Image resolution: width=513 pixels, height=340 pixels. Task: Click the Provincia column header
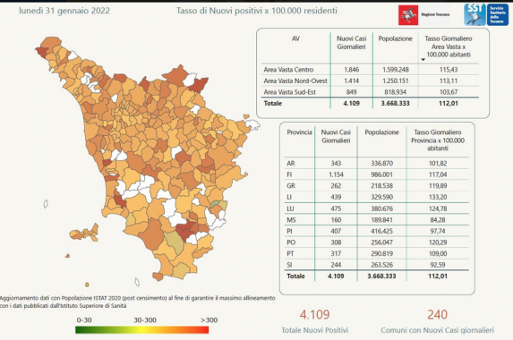tap(299, 132)
